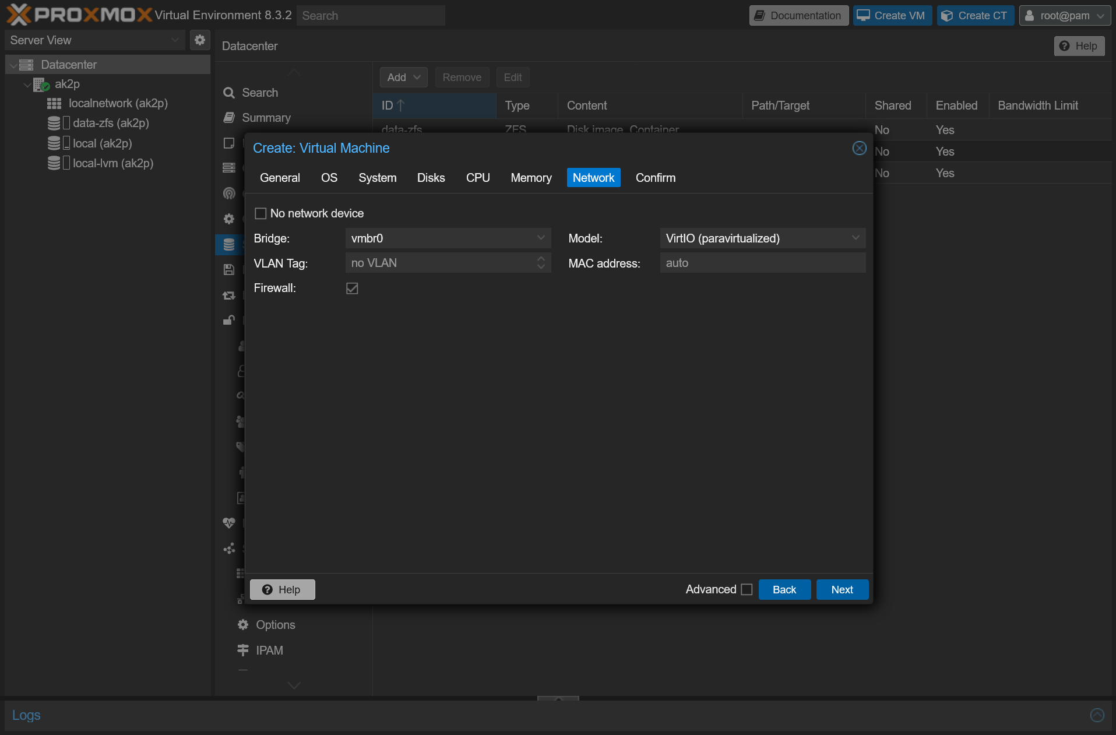The height and width of the screenshot is (735, 1116).
Task: Switch to the Disks tab
Action: point(431,178)
